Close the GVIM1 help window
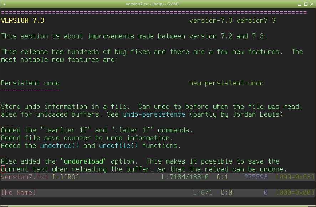 coord(312,4)
